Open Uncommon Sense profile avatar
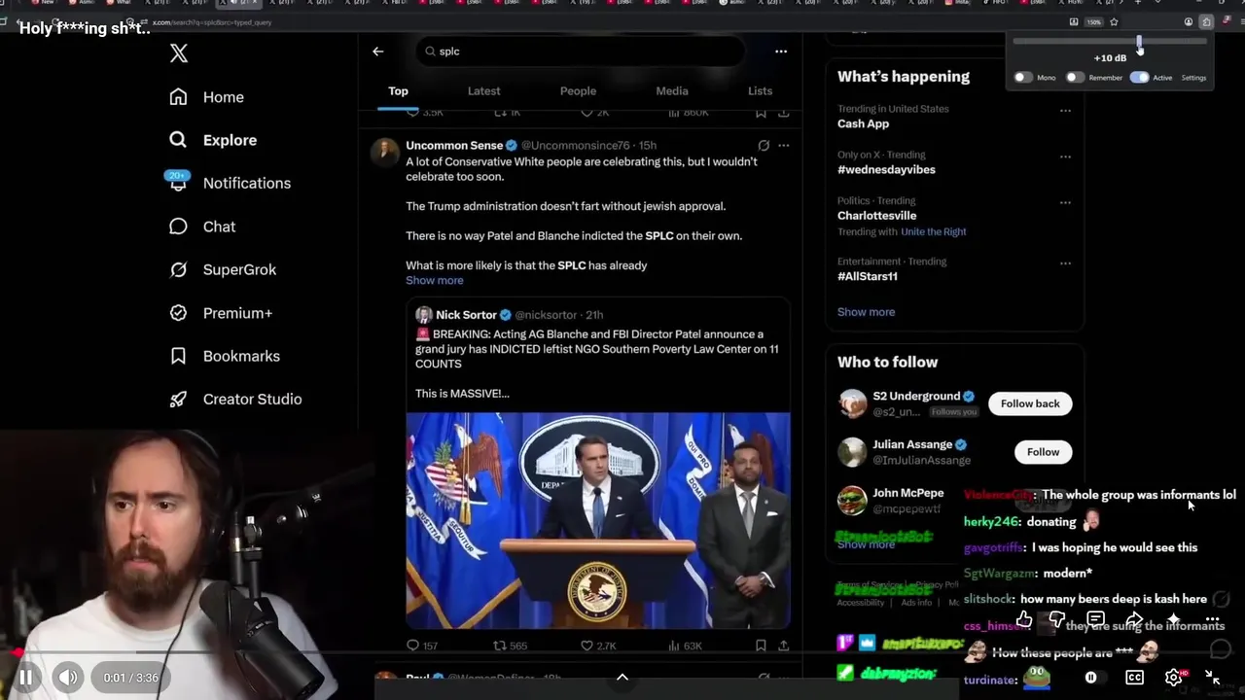The height and width of the screenshot is (700, 1245). point(386,151)
